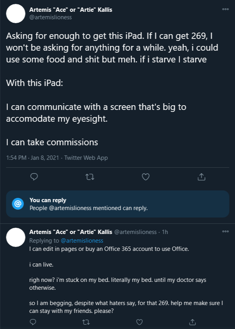
Task: Retweet the reply about being stuck in bed
Action: tap(86, 322)
